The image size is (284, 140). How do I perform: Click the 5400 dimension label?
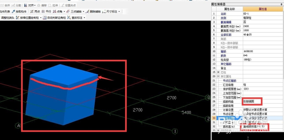click(186, 112)
